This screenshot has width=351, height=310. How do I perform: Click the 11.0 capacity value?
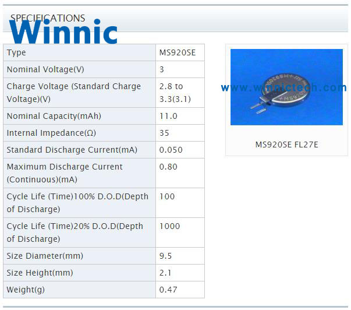[x=168, y=116]
